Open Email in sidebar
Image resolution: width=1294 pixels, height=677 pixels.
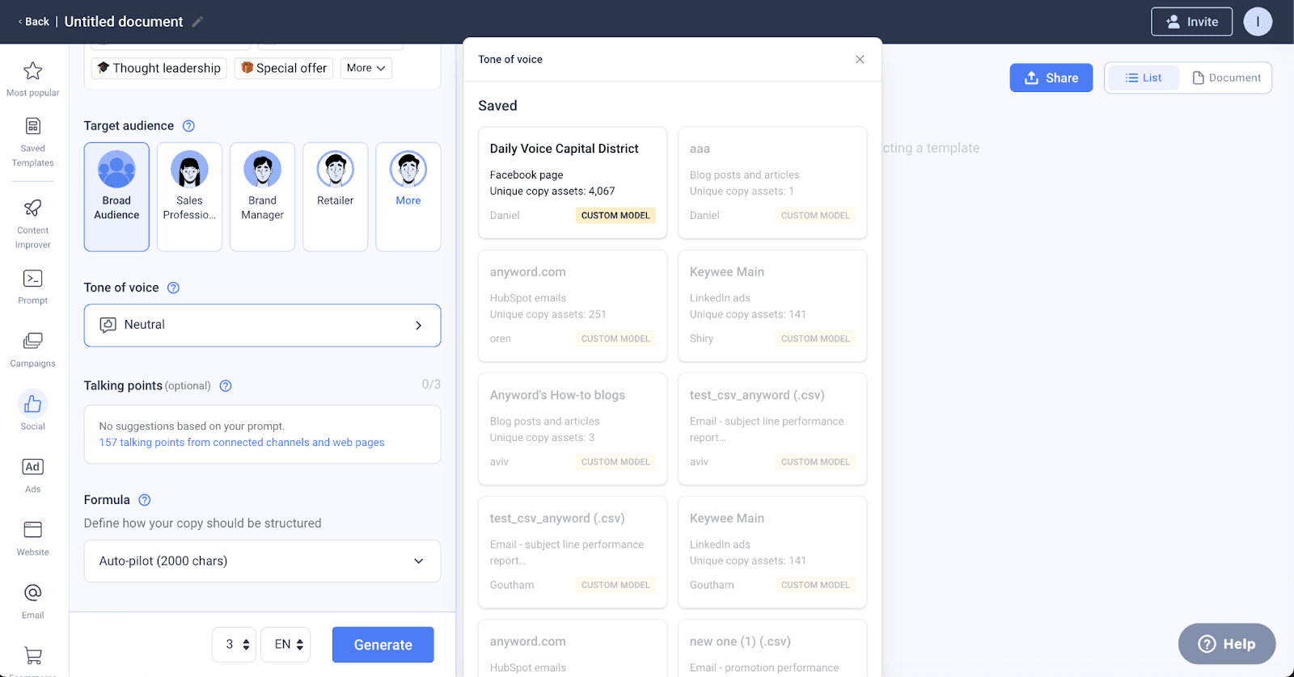click(x=32, y=602)
